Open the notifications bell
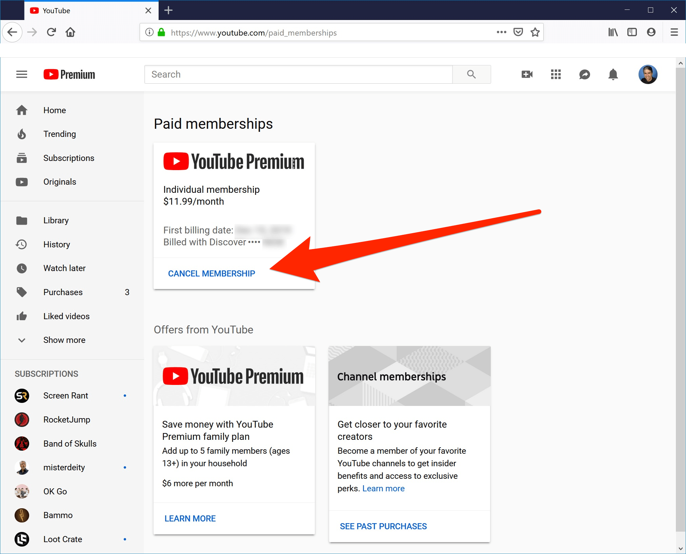Viewport: 686px width, 554px height. tap(613, 74)
